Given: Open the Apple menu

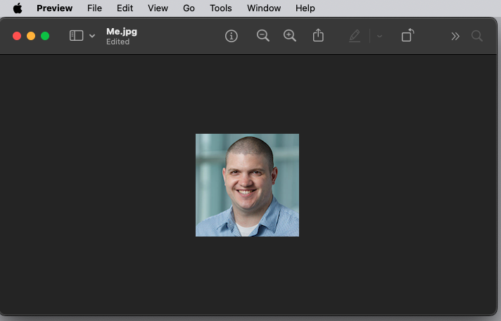Looking at the screenshot, I should (x=18, y=8).
